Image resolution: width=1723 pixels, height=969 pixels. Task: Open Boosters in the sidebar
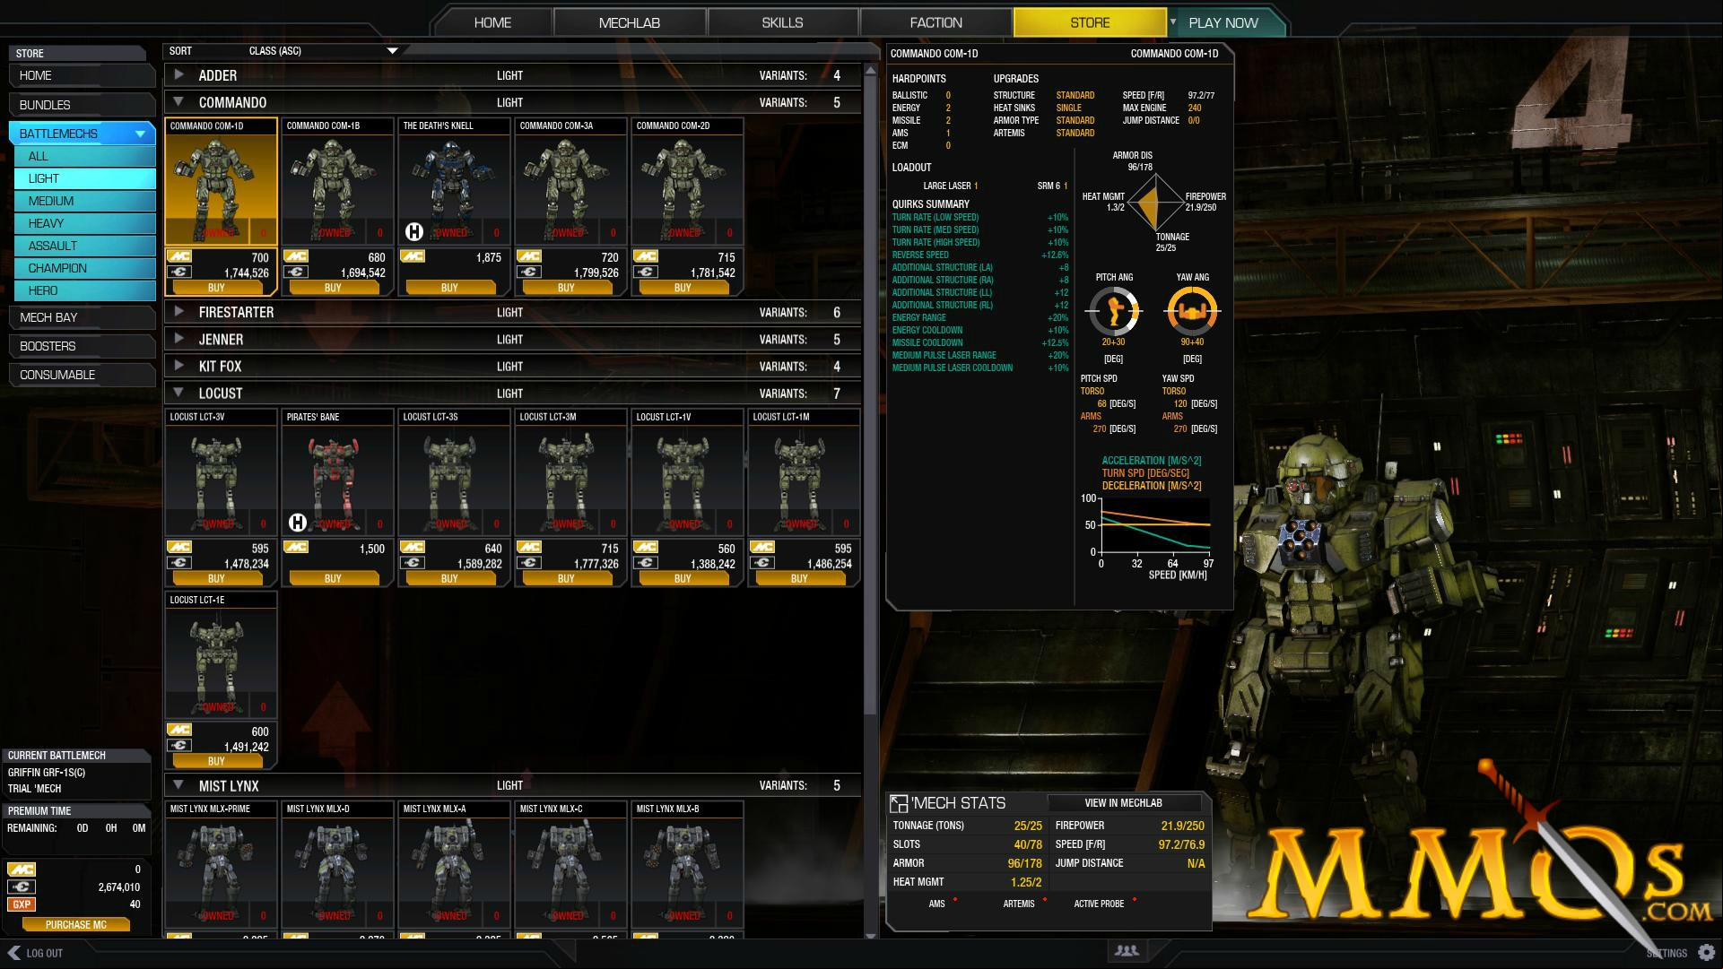pos(82,346)
